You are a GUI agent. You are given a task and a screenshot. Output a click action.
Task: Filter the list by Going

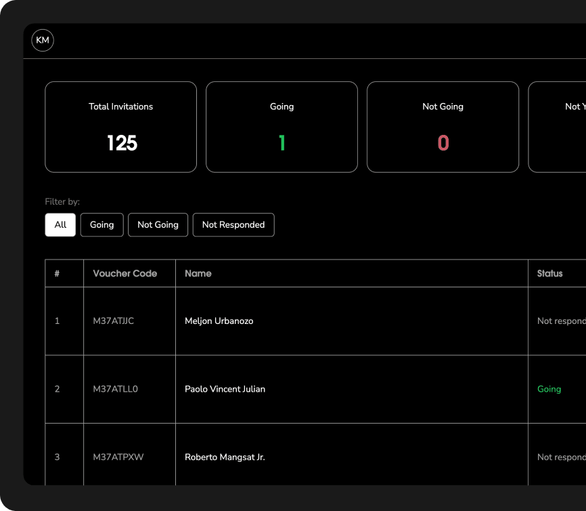pyautogui.click(x=102, y=225)
